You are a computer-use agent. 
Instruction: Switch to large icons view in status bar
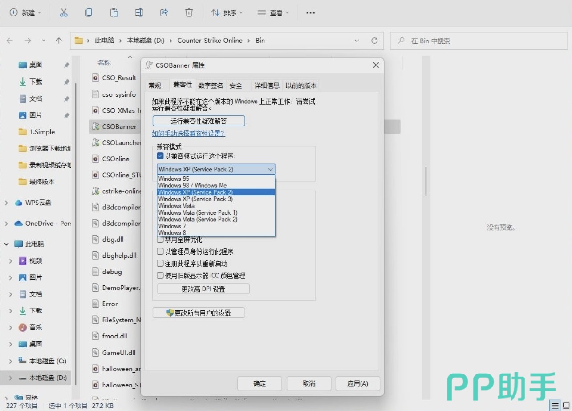pyautogui.click(x=567, y=406)
